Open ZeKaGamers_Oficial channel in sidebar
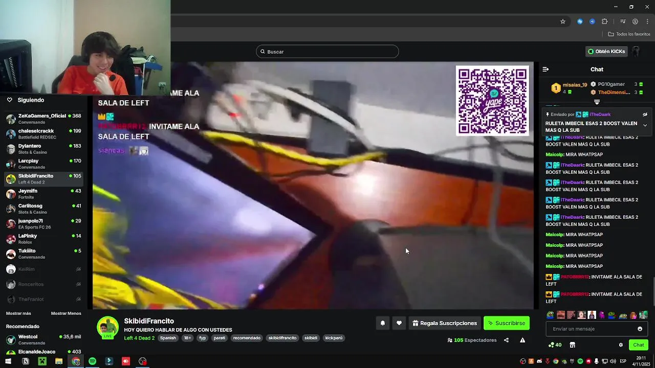The width and height of the screenshot is (655, 368). tap(43, 119)
